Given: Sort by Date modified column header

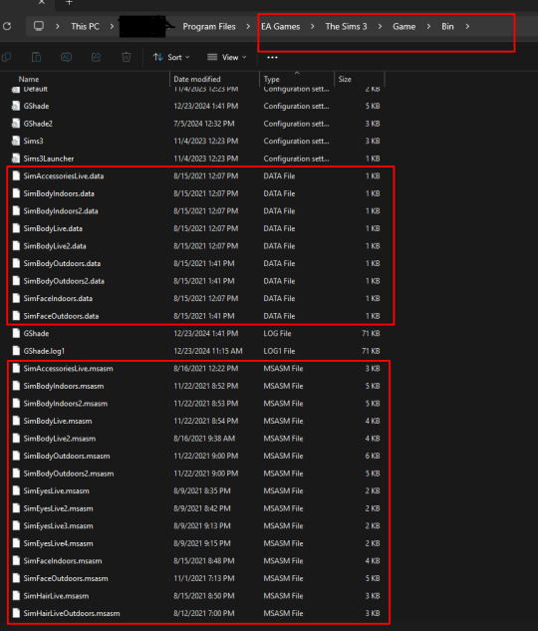Looking at the screenshot, I should point(197,80).
